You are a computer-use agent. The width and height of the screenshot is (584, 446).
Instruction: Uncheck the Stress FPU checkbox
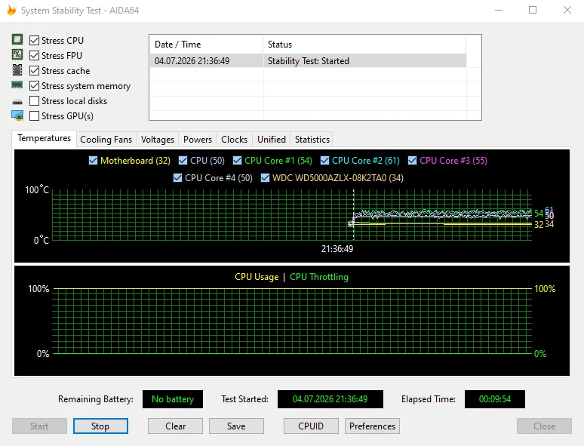coord(34,56)
